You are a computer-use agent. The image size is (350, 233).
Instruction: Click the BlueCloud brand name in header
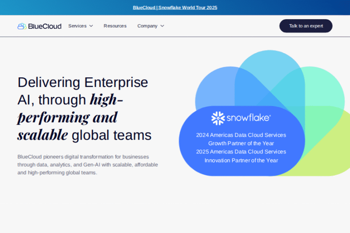point(45,26)
